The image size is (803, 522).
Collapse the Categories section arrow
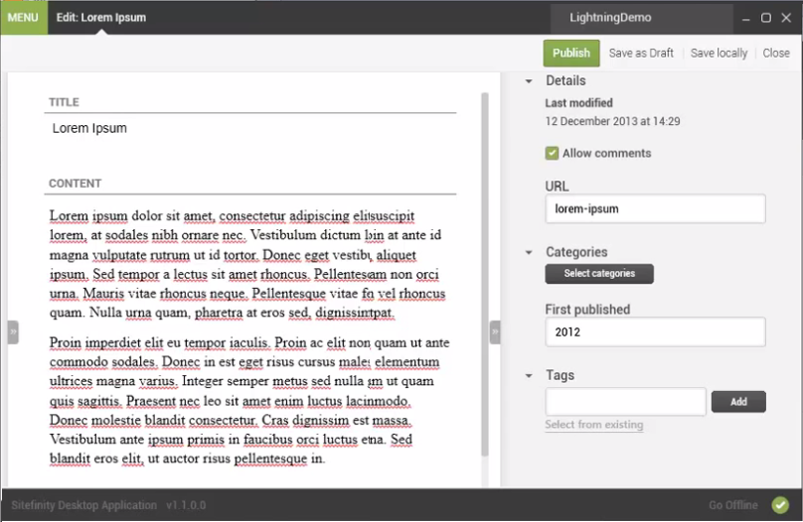click(x=529, y=253)
